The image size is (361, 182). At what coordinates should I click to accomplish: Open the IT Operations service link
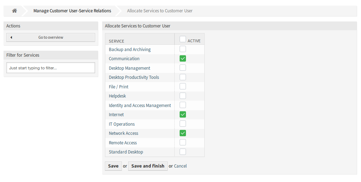122,124
